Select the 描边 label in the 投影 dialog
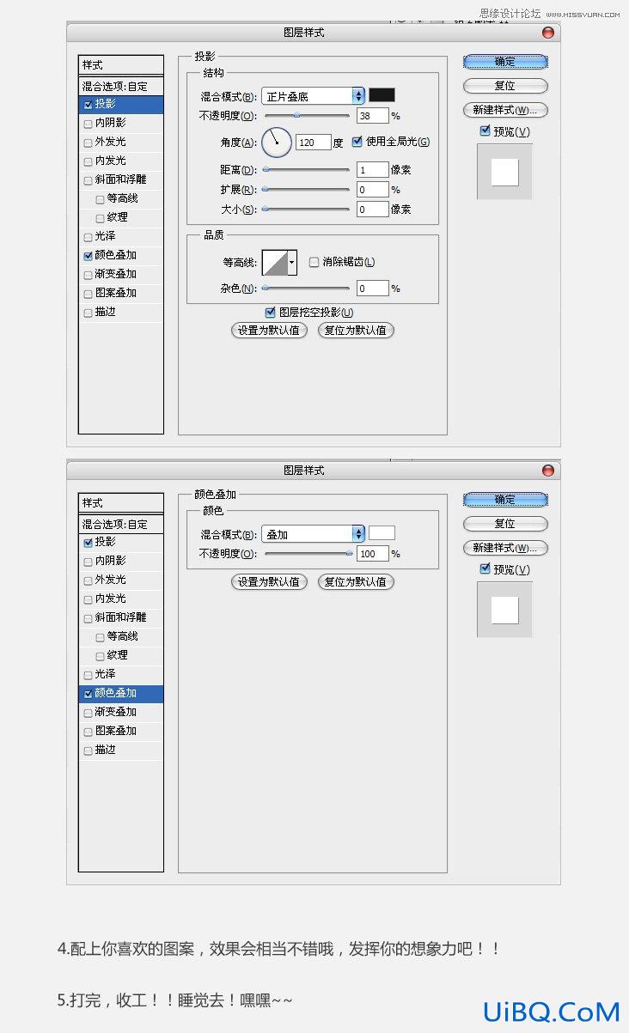The height and width of the screenshot is (1033, 629). click(x=106, y=312)
